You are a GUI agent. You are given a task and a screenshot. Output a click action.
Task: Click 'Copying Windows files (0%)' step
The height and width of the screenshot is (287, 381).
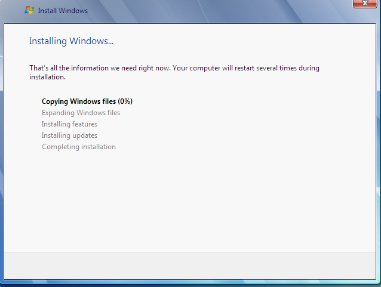coord(87,101)
